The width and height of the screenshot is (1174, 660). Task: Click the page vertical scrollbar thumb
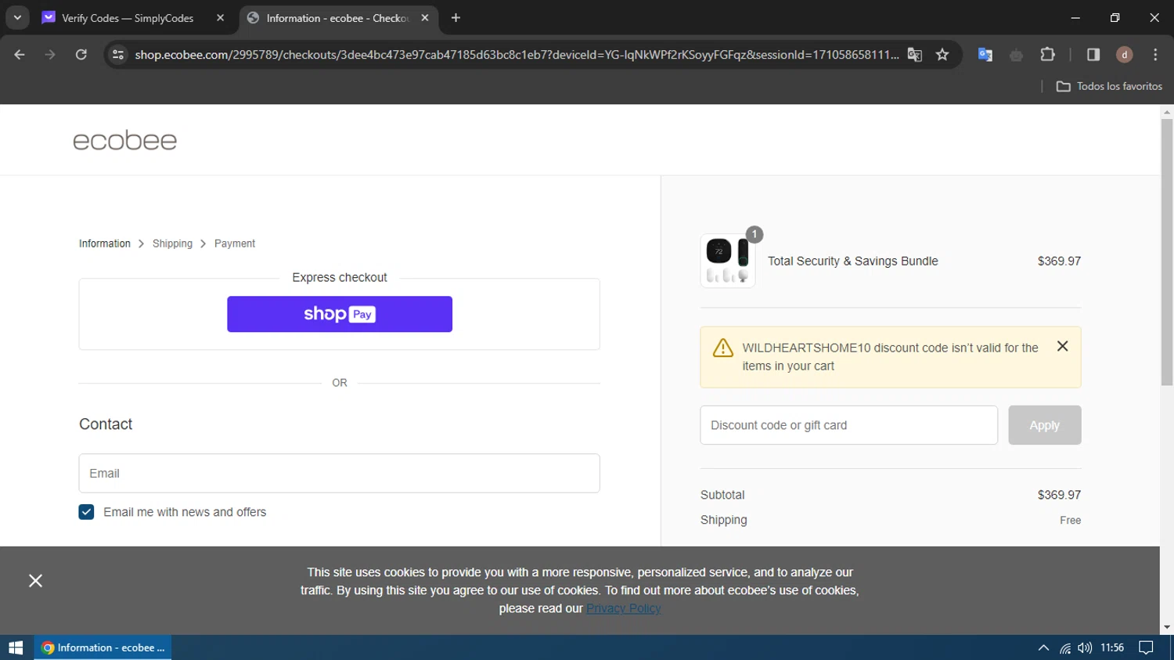[1167, 251]
